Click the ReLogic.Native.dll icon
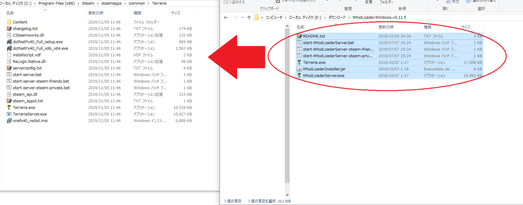This screenshot has height=205, width=523. [9, 61]
